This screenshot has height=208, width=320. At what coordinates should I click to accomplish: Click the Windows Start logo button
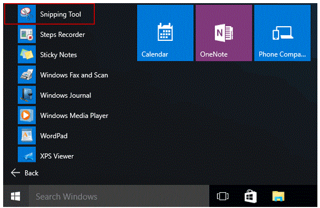coord(16,196)
